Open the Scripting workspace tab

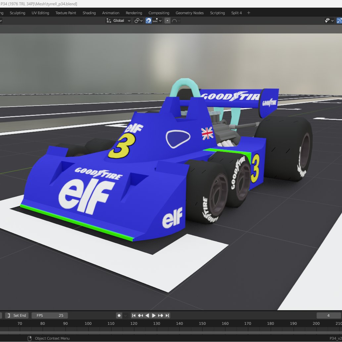218,13
